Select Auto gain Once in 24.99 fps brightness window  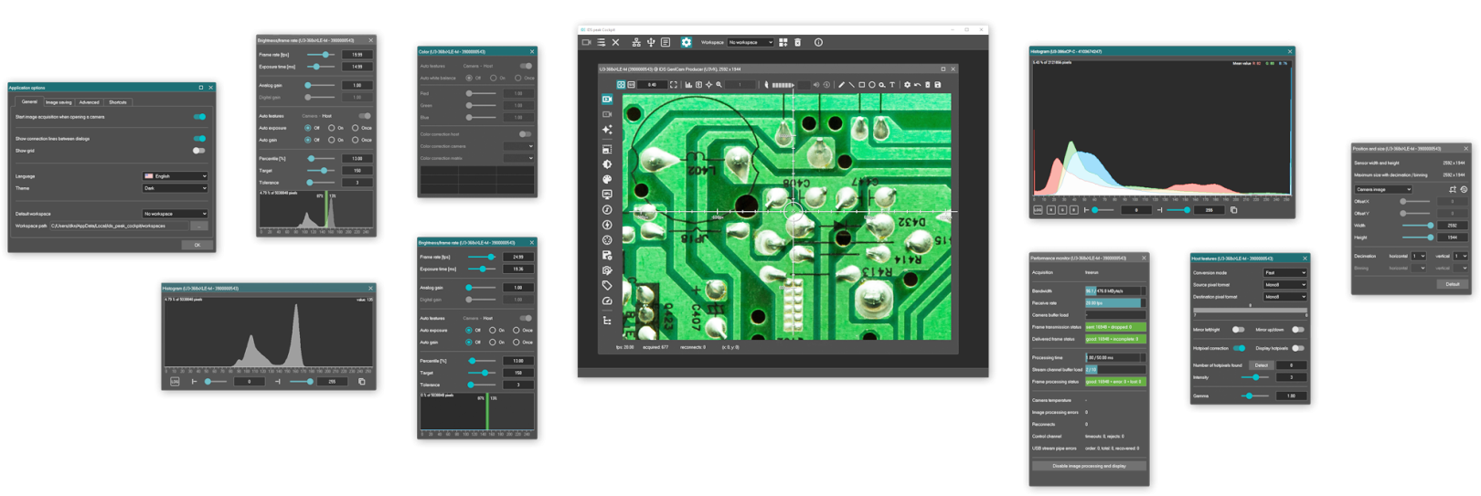517,342
